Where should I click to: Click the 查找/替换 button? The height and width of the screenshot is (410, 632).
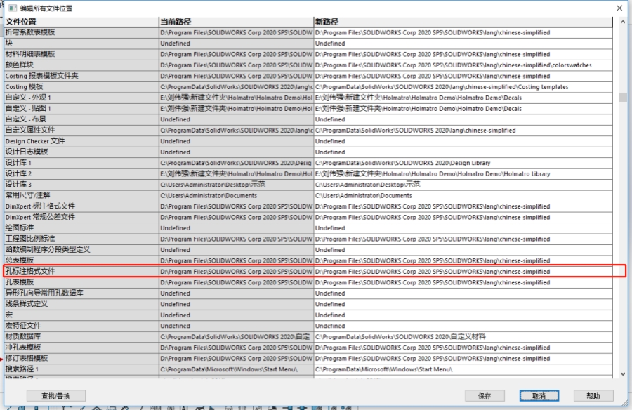[x=56, y=396]
